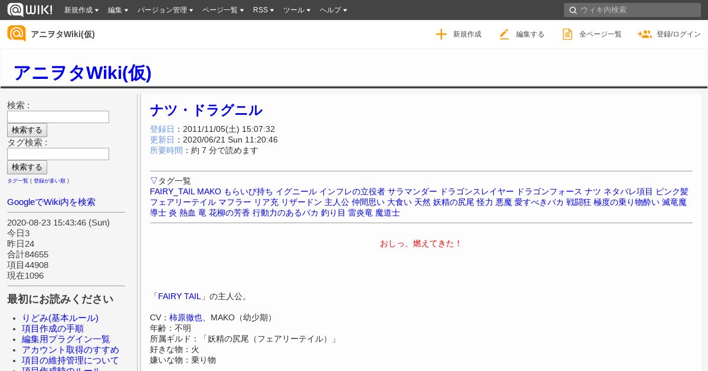Open GoogleでWiki内を検索 link
This screenshot has height=371, width=708.
coord(51,202)
